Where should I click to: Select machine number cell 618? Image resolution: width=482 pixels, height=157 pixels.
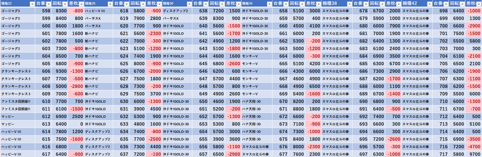pos(121,11)
